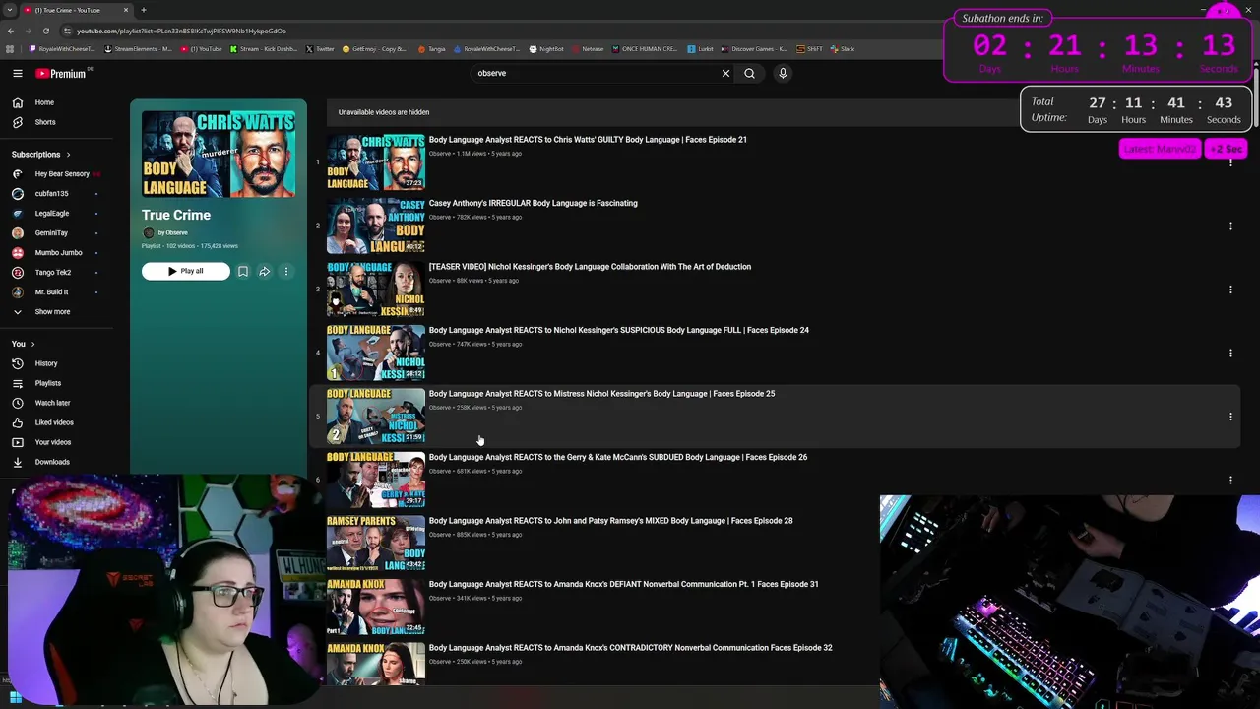Screen dimensions: 1260x709
Task: Share the True Crime playlist
Action: point(265,271)
